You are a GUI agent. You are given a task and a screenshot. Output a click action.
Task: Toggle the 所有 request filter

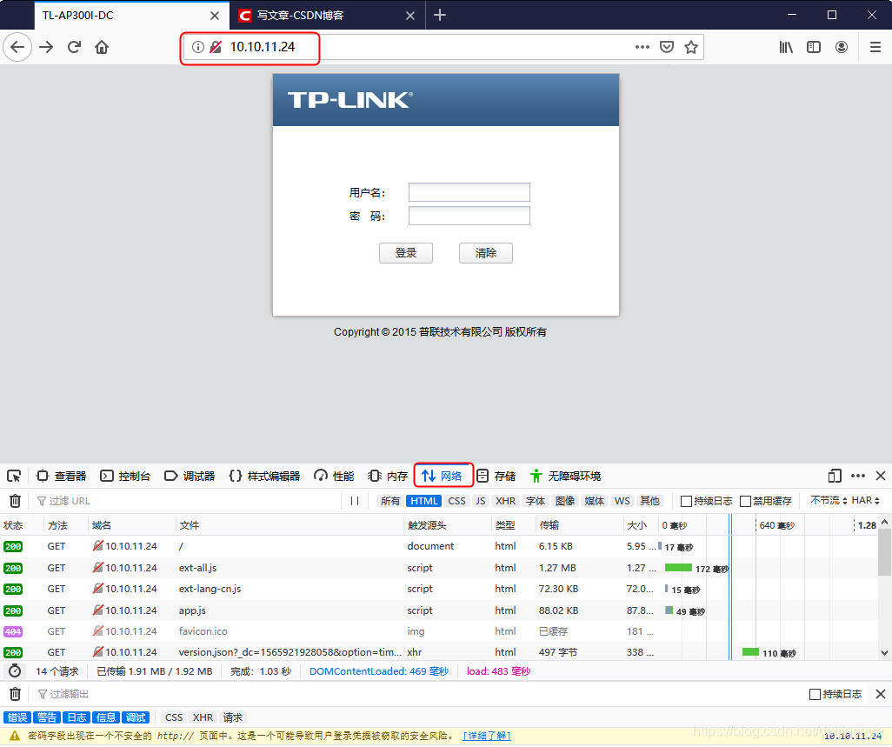click(x=390, y=501)
